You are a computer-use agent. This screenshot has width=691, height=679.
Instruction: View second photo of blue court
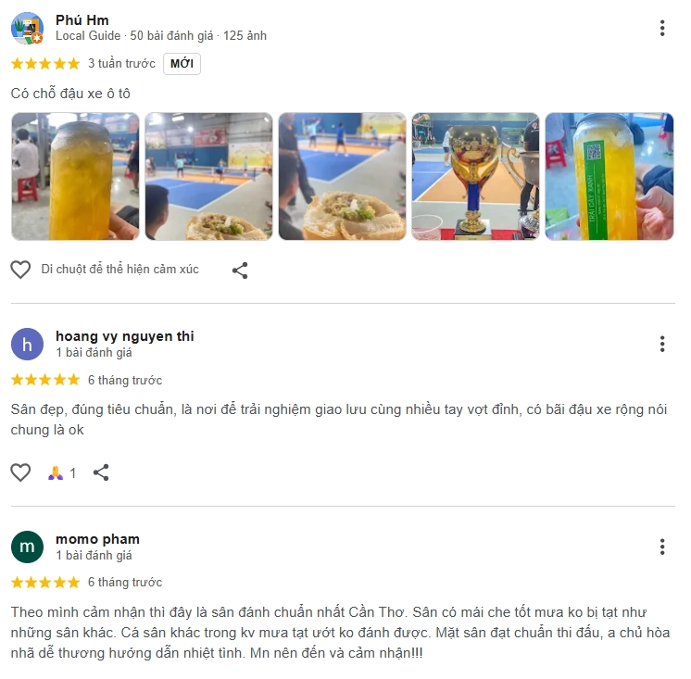point(209,176)
